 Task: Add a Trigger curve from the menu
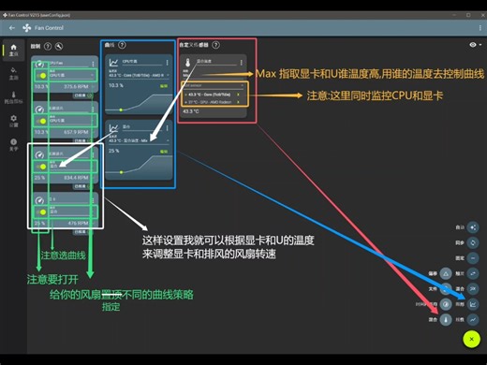tap(473, 273)
